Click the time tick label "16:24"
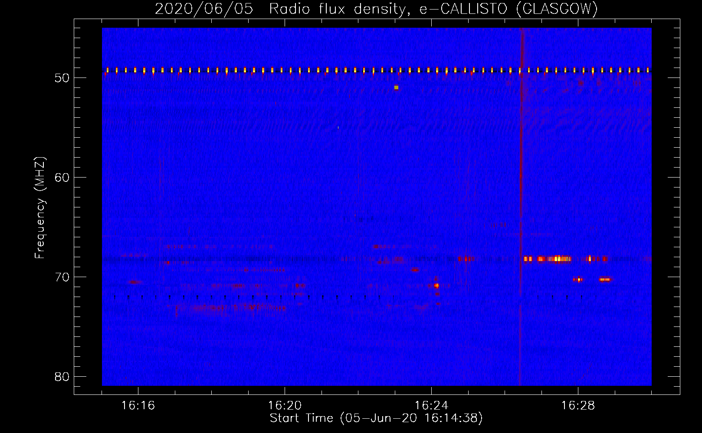 tap(431, 406)
